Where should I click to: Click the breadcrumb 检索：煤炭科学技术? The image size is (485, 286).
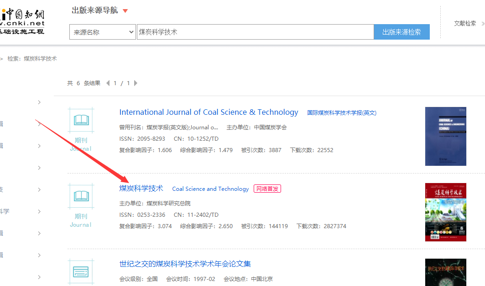click(32, 59)
